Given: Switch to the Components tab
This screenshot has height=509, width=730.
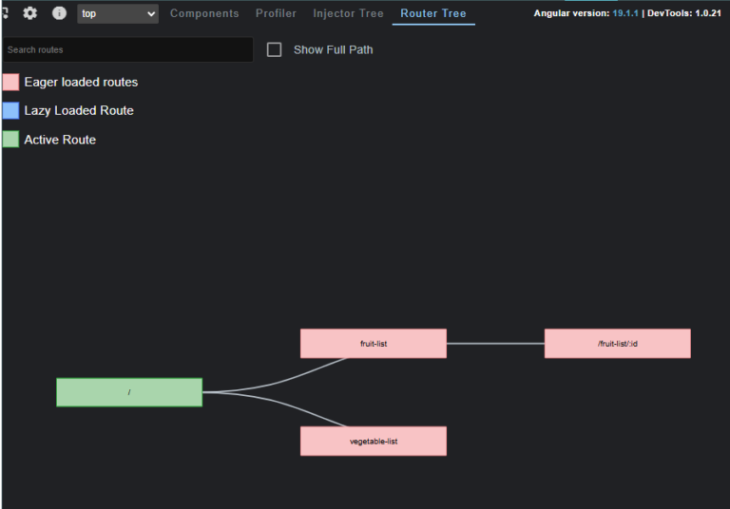Looking at the screenshot, I should click(x=204, y=13).
